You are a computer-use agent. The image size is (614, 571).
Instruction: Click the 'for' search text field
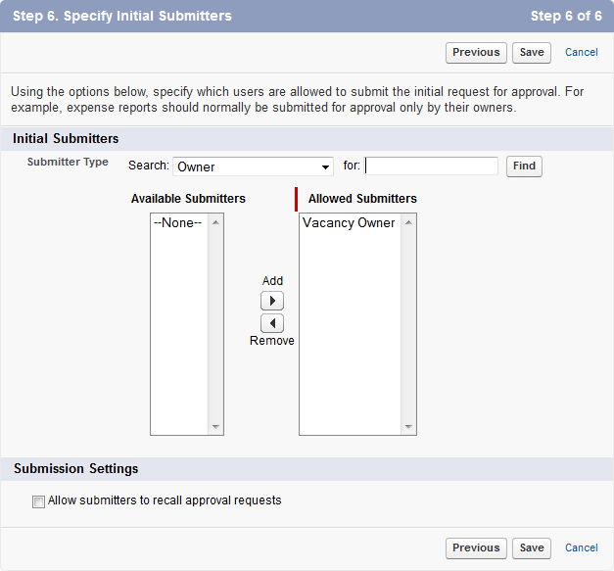coord(431,167)
